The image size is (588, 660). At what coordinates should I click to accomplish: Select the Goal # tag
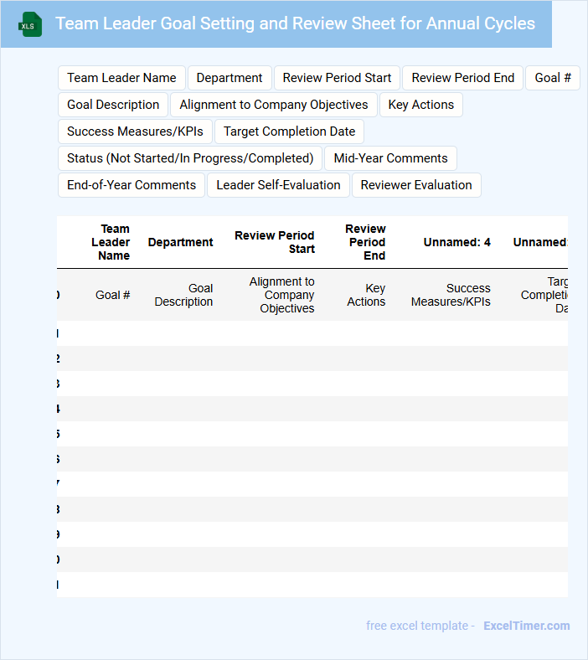[x=552, y=78]
